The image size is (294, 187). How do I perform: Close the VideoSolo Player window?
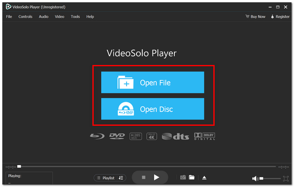point(286,7)
